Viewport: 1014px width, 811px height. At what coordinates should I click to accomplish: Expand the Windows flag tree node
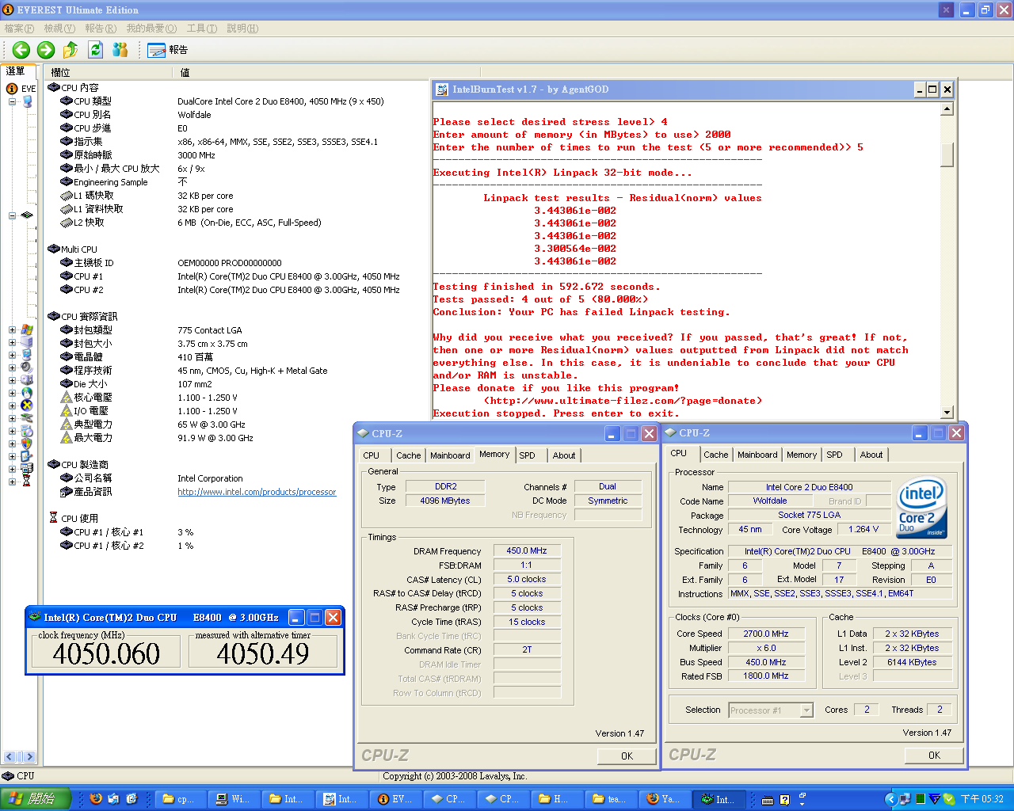12,329
